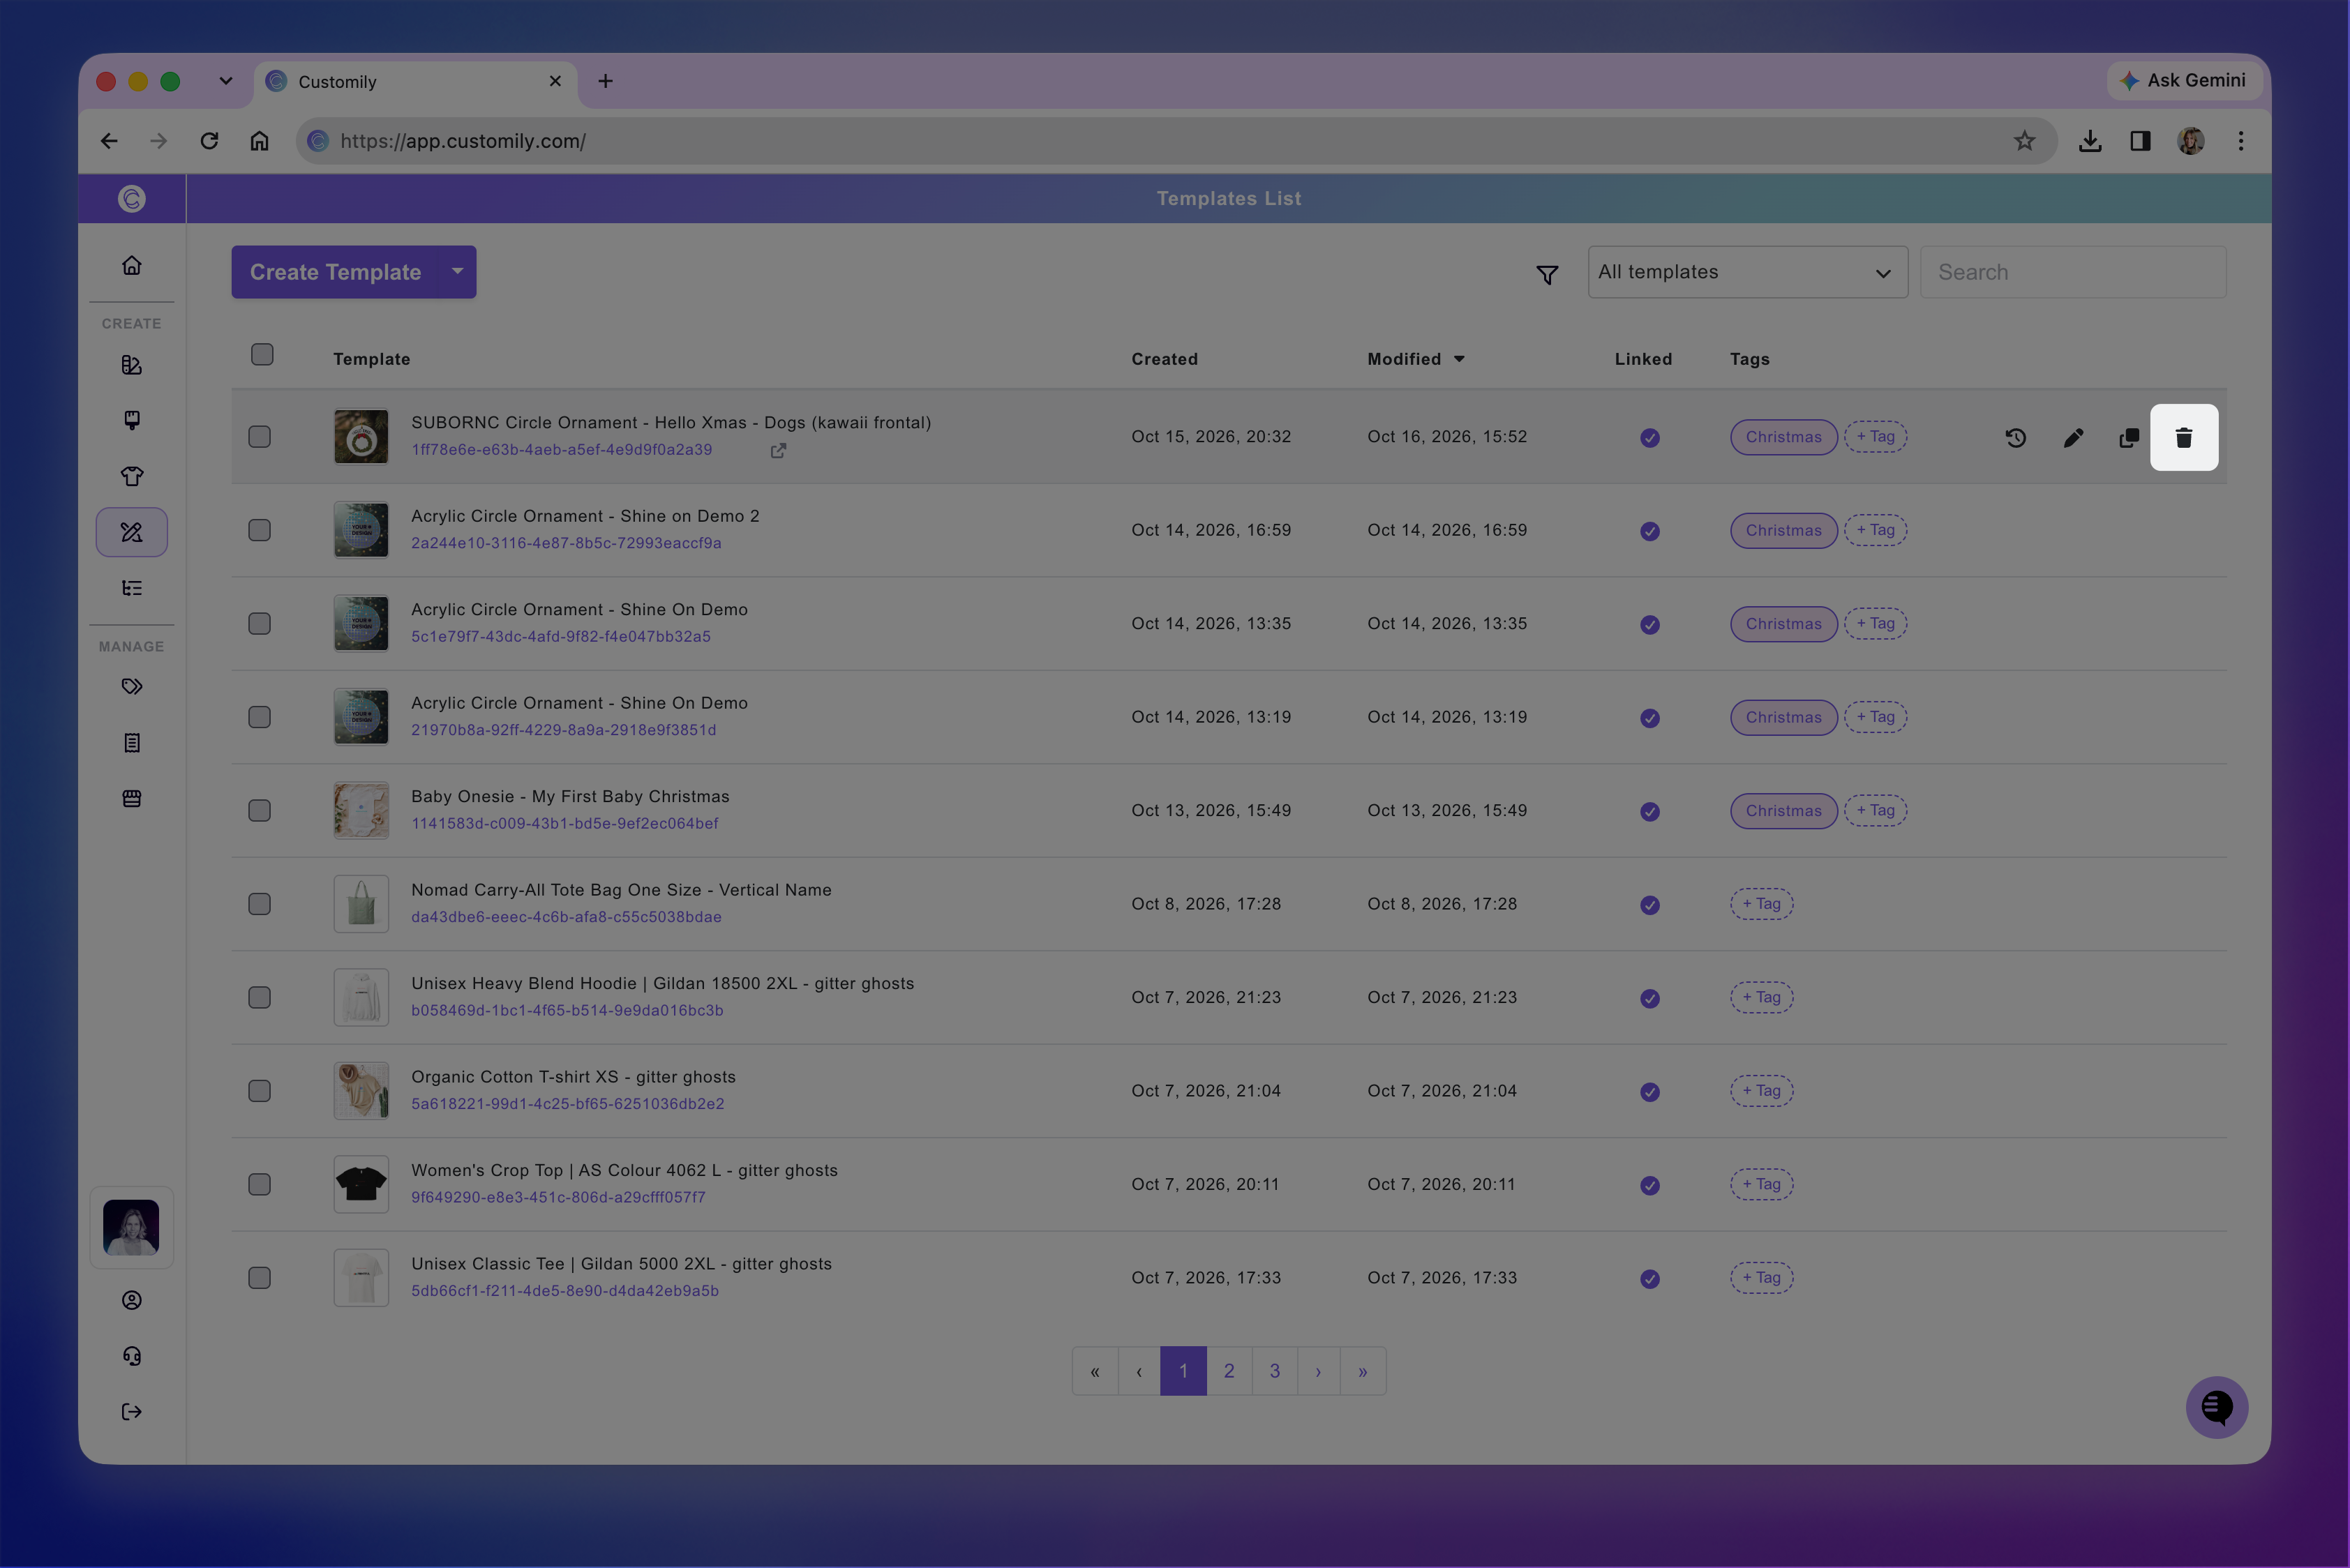This screenshot has width=2350, height=1568.
Task: Open the document icon under Manage
Action: pos(132,743)
